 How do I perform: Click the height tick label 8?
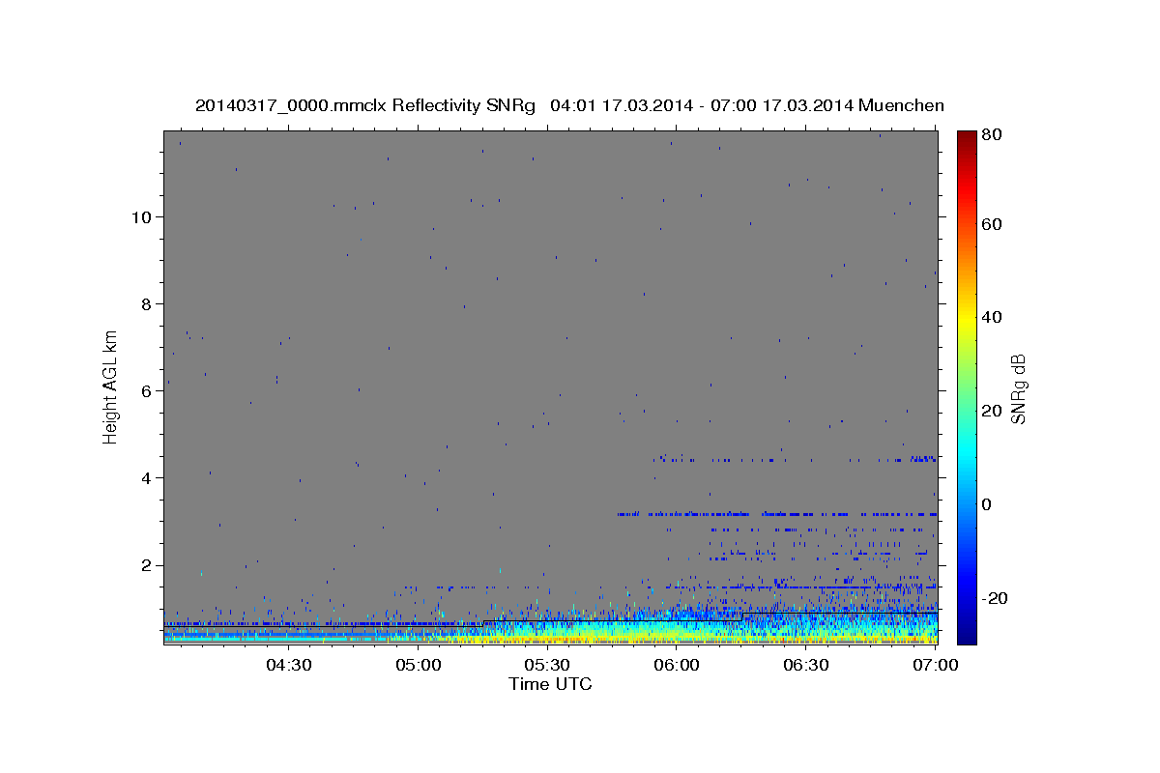[x=148, y=303]
